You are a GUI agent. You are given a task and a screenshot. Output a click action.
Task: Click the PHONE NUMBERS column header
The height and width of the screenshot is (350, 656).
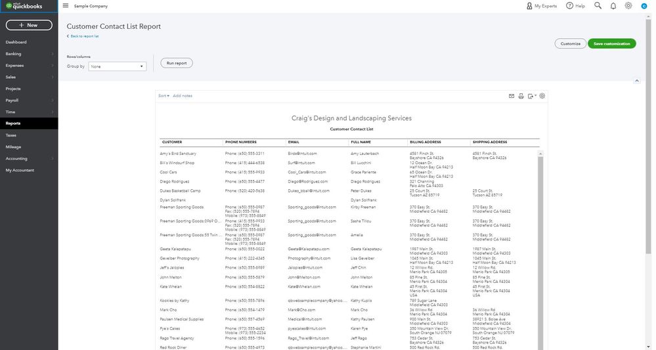pyautogui.click(x=240, y=142)
